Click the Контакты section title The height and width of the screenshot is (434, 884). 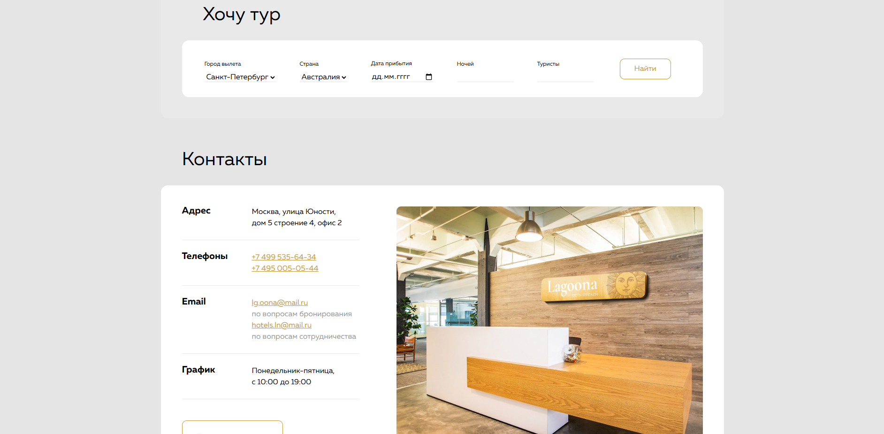(224, 160)
